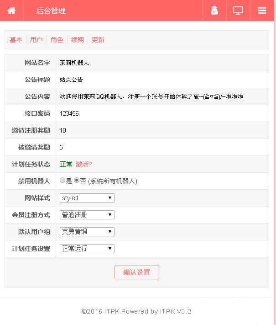Open the 更新 tab

[x=98, y=40]
